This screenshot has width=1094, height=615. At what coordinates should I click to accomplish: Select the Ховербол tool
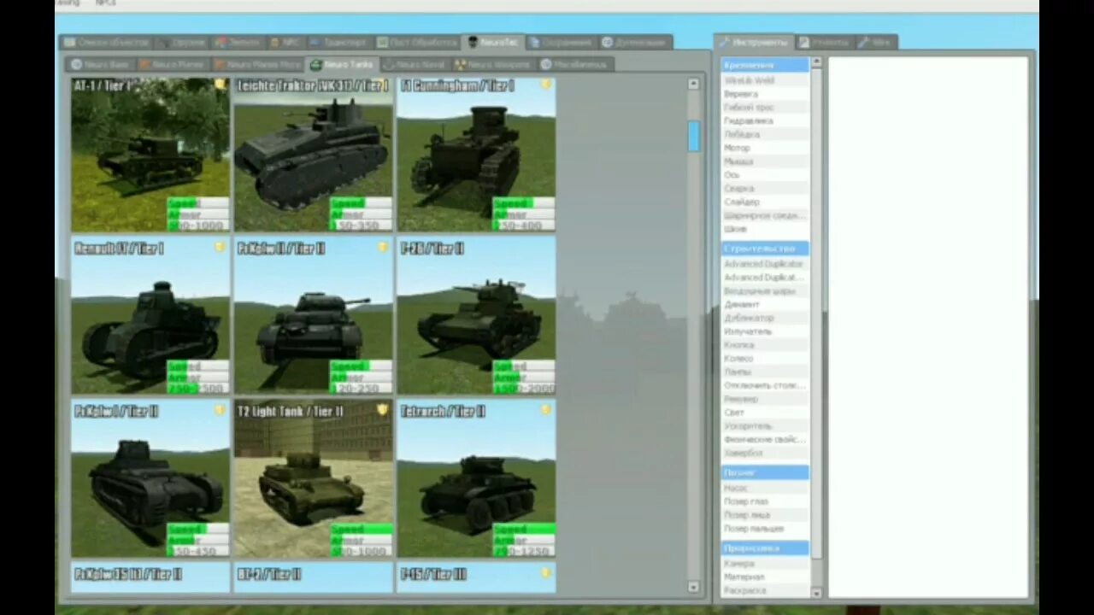click(x=765, y=453)
